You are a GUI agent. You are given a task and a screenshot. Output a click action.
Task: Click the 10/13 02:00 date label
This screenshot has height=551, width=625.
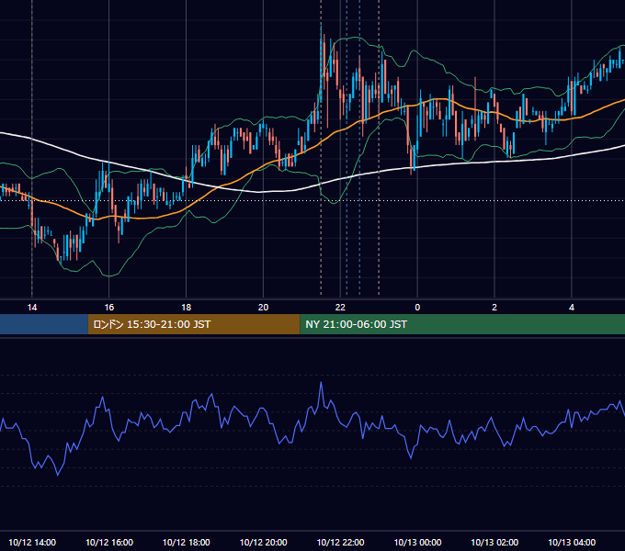494,542
